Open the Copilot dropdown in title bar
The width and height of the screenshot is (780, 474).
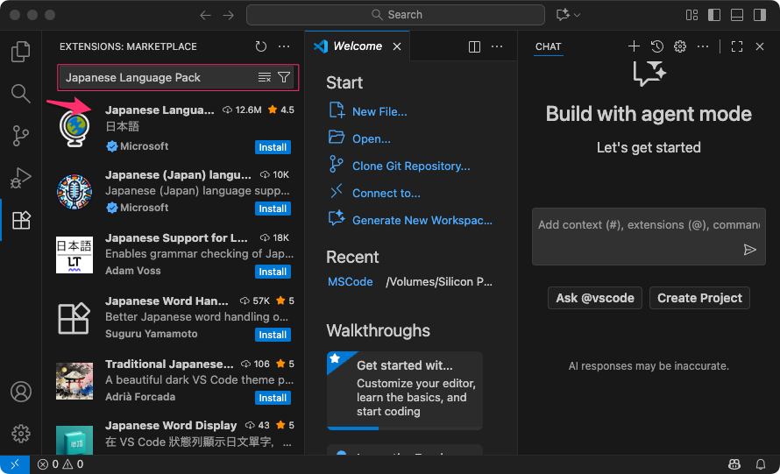point(568,15)
